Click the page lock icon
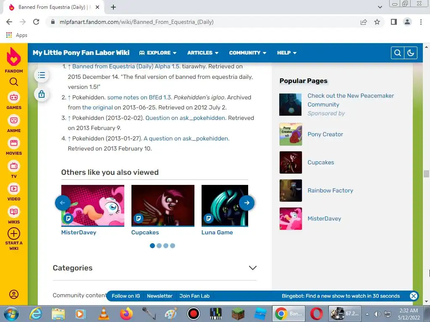 pyautogui.click(x=42, y=94)
